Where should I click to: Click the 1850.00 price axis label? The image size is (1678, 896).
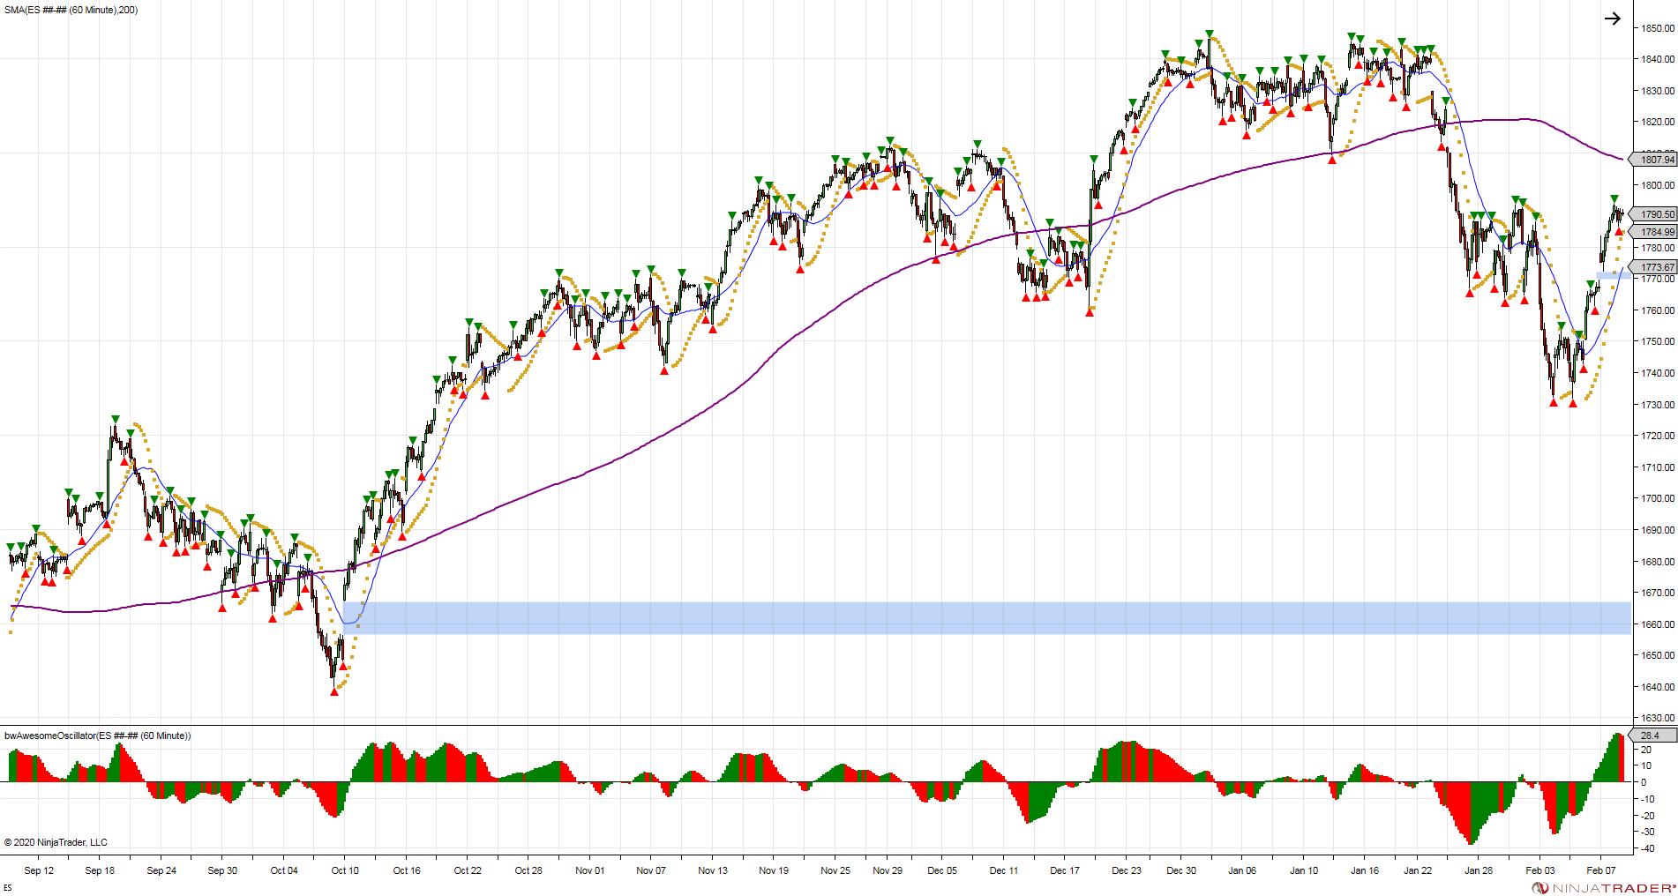click(1658, 28)
